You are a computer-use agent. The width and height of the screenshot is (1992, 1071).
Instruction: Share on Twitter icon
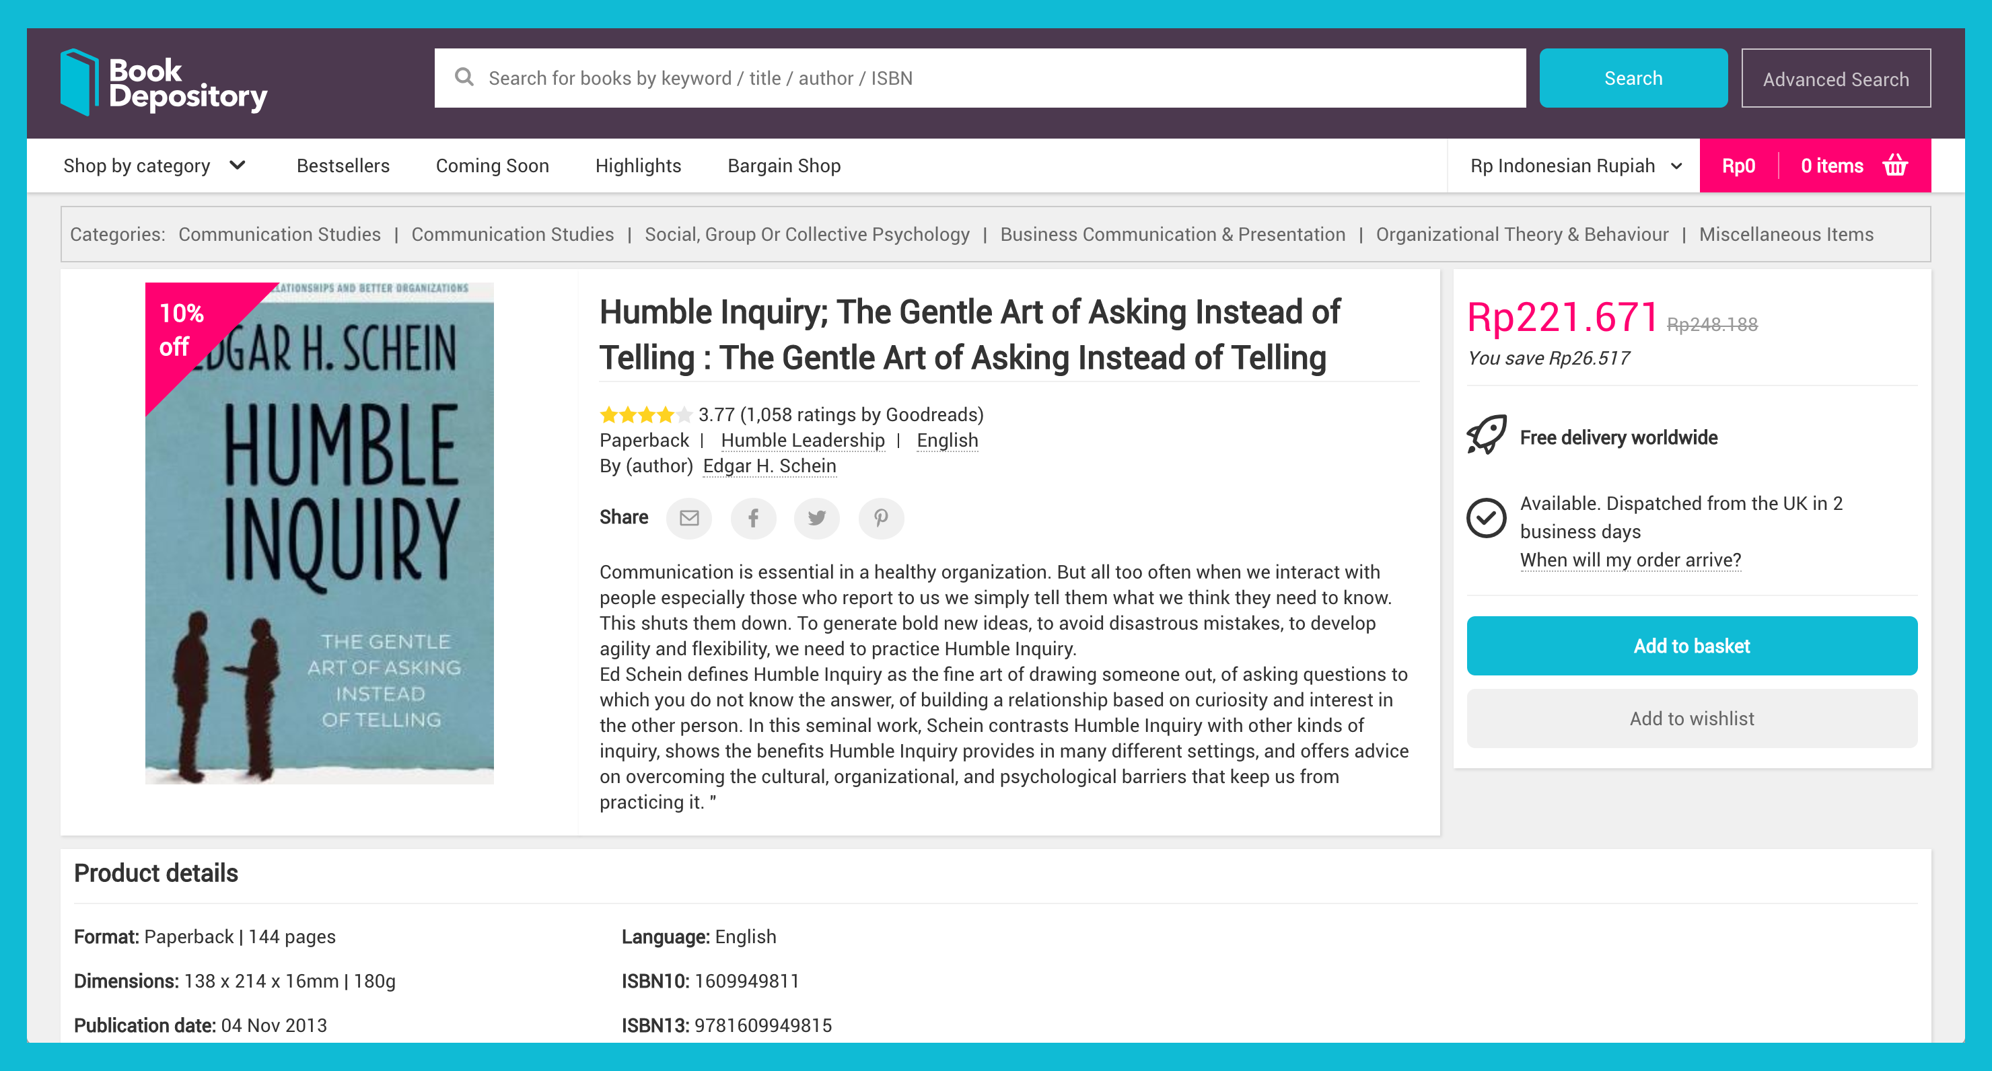click(x=816, y=517)
